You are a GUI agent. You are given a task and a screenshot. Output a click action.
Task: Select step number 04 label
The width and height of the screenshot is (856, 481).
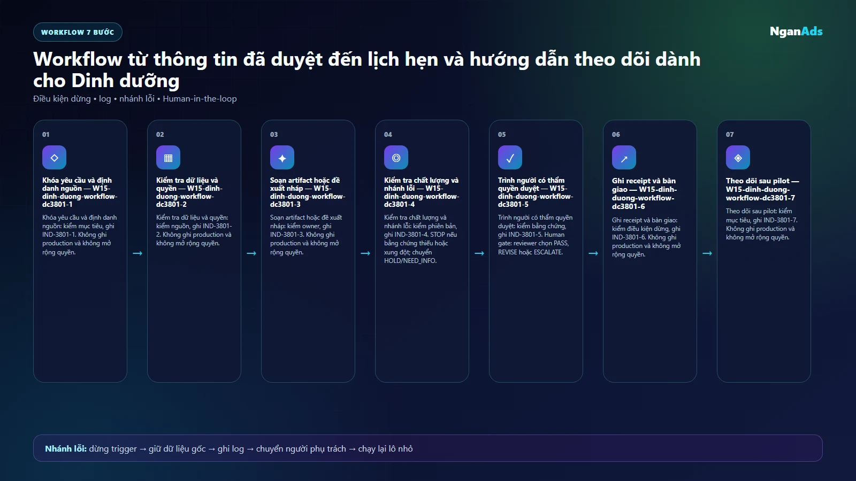(x=388, y=135)
